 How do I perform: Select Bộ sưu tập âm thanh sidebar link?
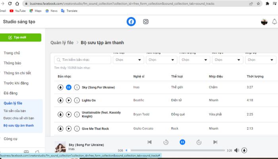pyautogui.click(x=19, y=126)
